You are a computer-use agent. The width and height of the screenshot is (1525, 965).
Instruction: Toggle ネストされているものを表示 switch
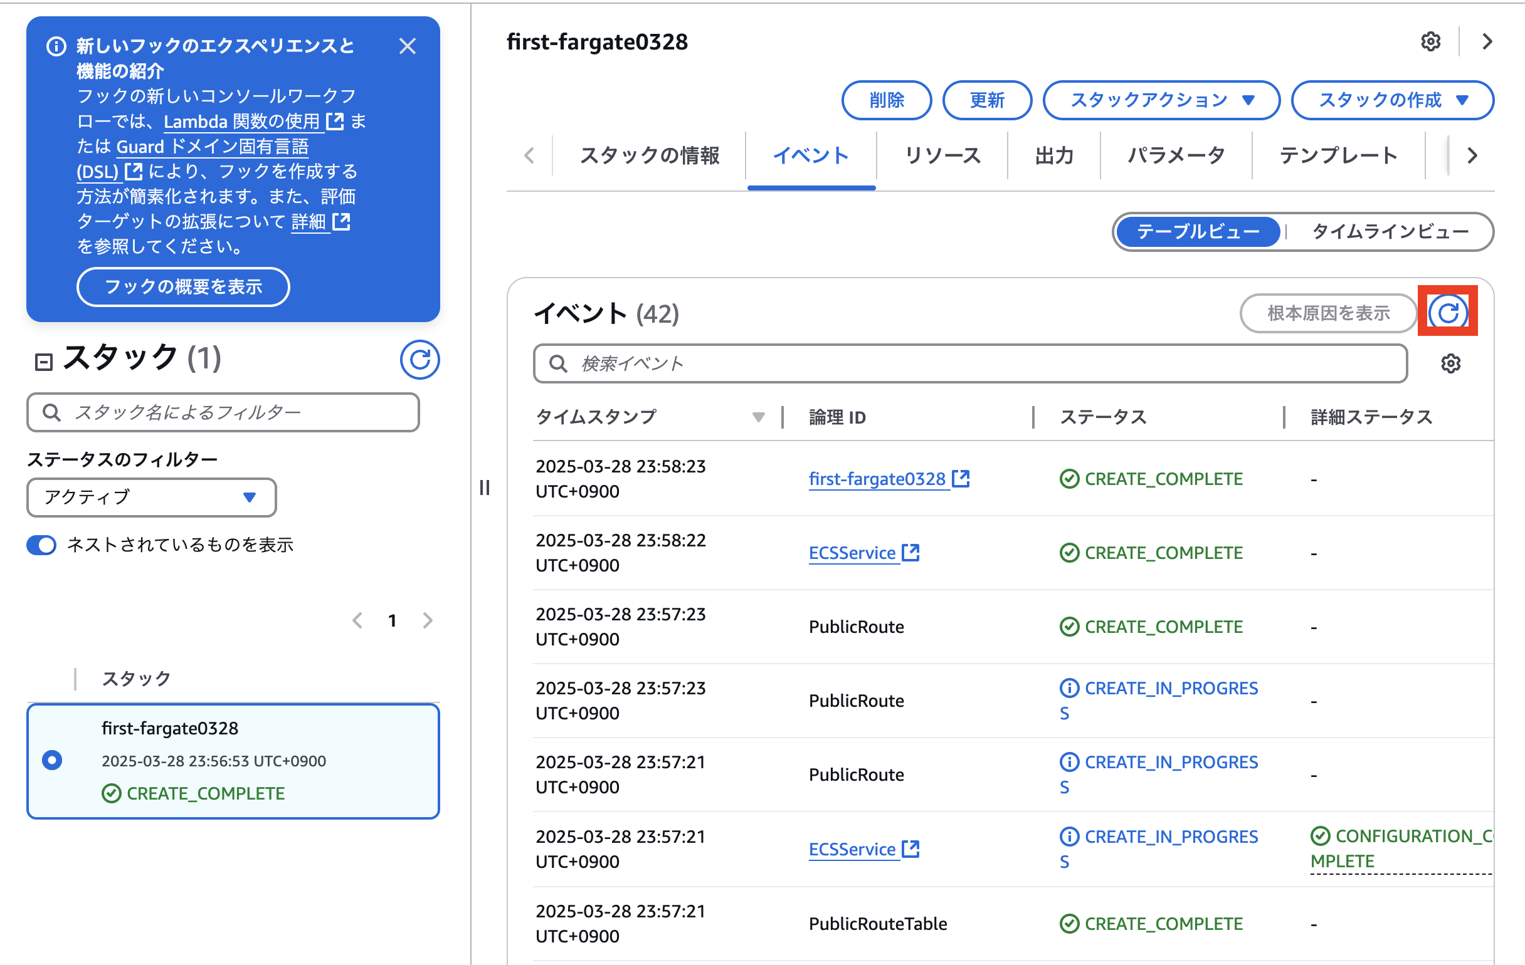(41, 544)
